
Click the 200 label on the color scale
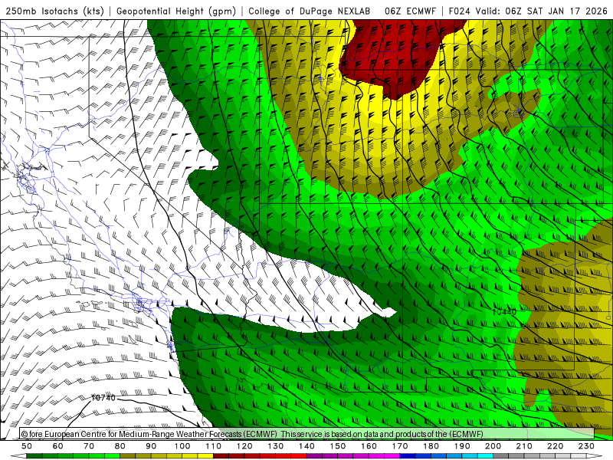pyautogui.click(x=493, y=446)
